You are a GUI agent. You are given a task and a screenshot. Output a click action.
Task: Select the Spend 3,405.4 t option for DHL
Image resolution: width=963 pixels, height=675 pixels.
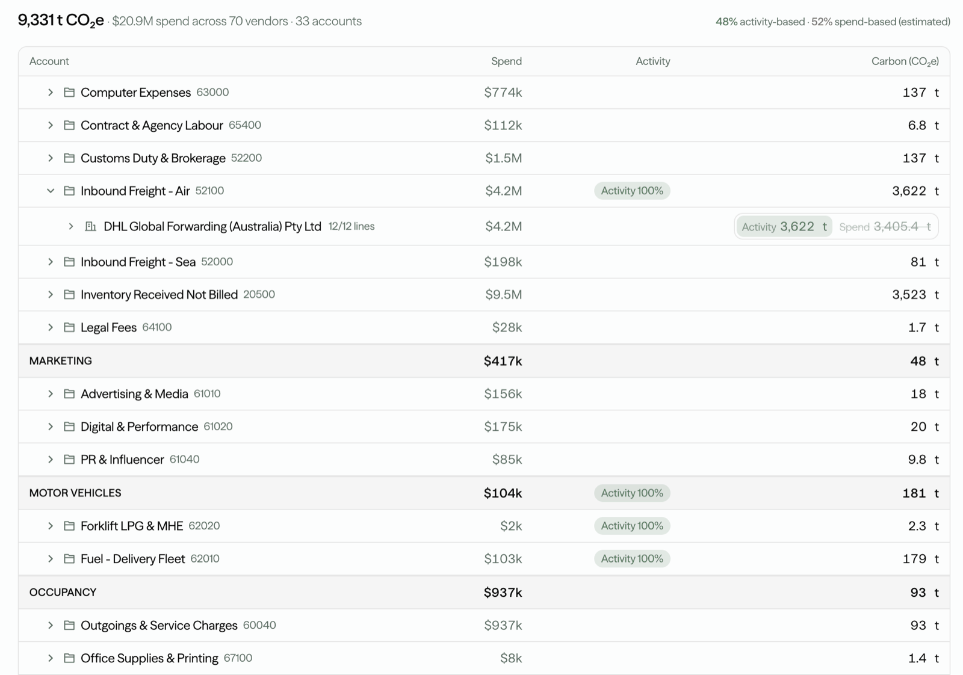(885, 227)
